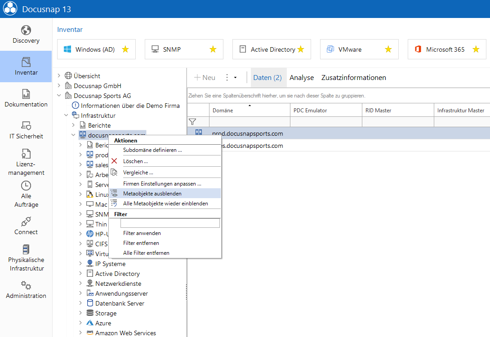The width and height of the screenshot is (490, 337).
Task: Open Administration gears icon
Action: [x=26, y=285]
